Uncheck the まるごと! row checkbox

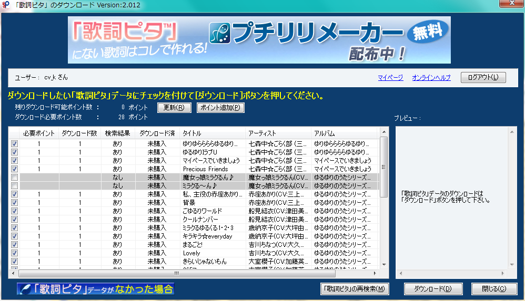14,245
